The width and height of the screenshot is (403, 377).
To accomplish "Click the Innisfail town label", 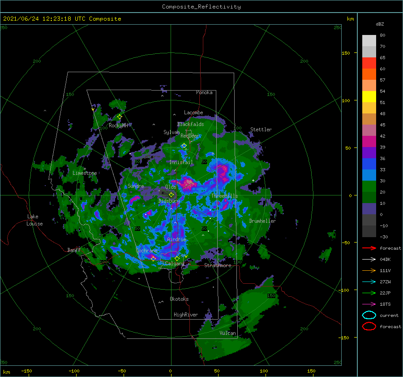I will click(181, 162).
